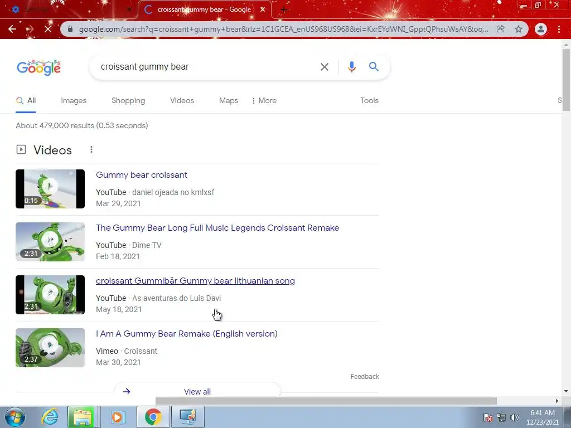Image resolution: width=571 pixels, height=428 pixels.
Task: Play the Luis Davi video thumbnail
Action: tap(50, 295)
